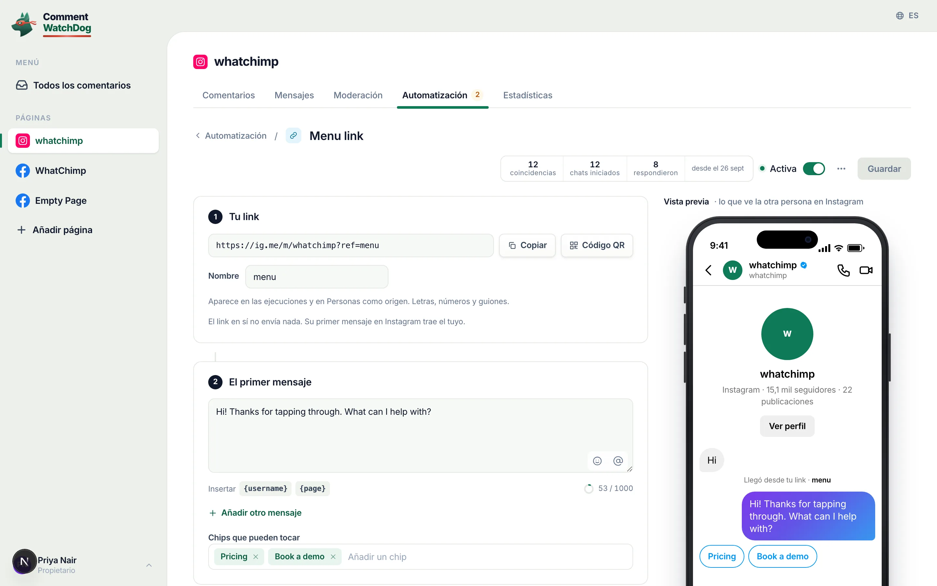
Task: Select the Automatización tab
Action: pyautogui.click(x=442, y=95)
